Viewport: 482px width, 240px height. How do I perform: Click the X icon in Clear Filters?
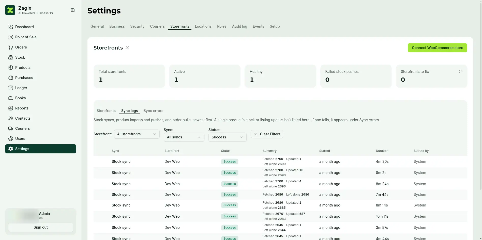[x=255, y=134]
